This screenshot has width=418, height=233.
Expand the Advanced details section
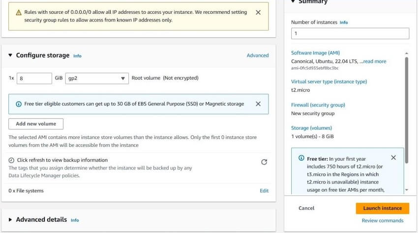(x=10, y=219)
